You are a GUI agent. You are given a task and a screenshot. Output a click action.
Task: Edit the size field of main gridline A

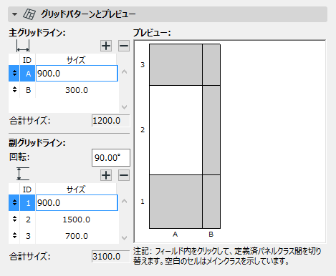click(x=77, y=73)
